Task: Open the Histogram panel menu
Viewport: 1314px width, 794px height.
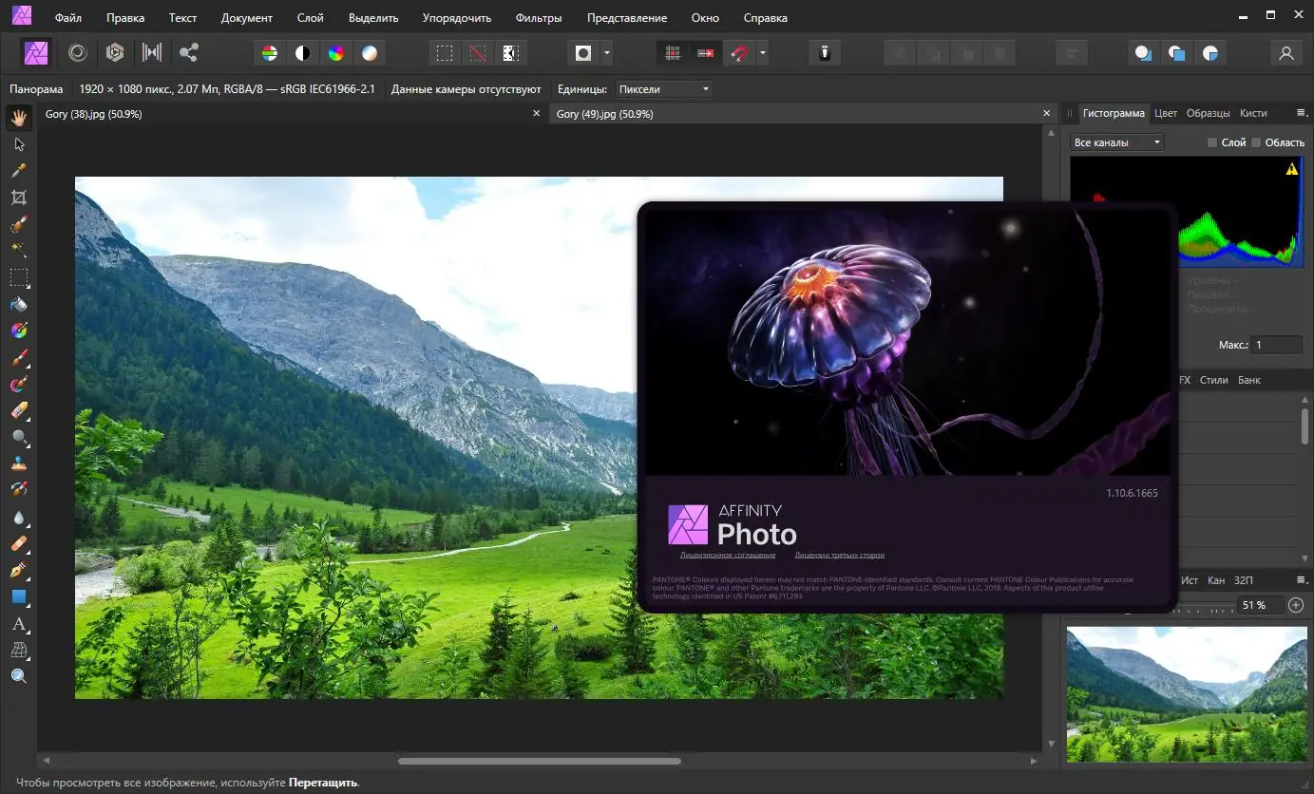Action: pos(1302,113)
